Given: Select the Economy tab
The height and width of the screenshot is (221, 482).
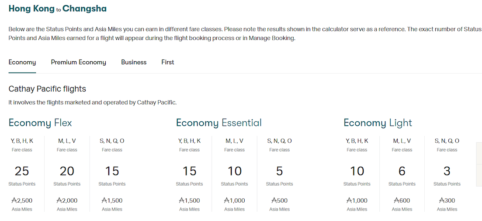Looking at the screenshot, I should [22, 62].
